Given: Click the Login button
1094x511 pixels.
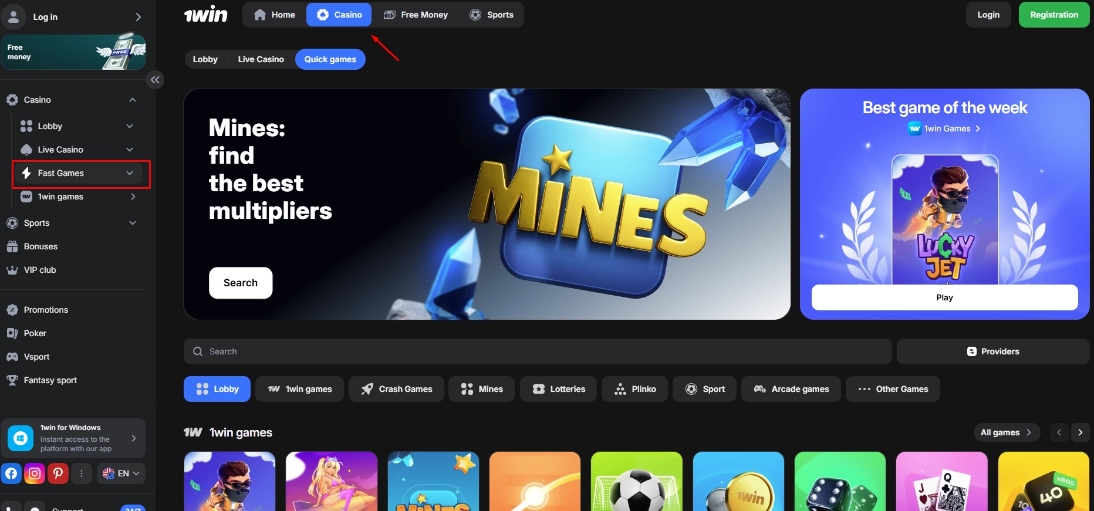Looking at the screenshot, I should click(x=988, y=15).
